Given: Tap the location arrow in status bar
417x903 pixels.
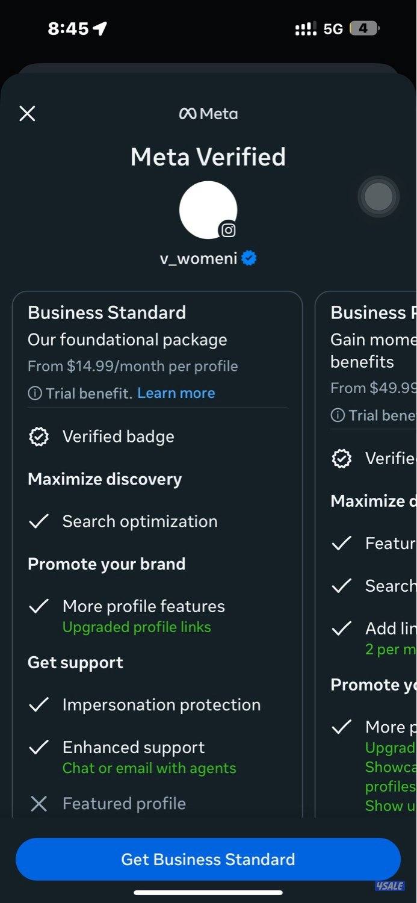Looking at the screenshot, I should [x=100, y=28].
